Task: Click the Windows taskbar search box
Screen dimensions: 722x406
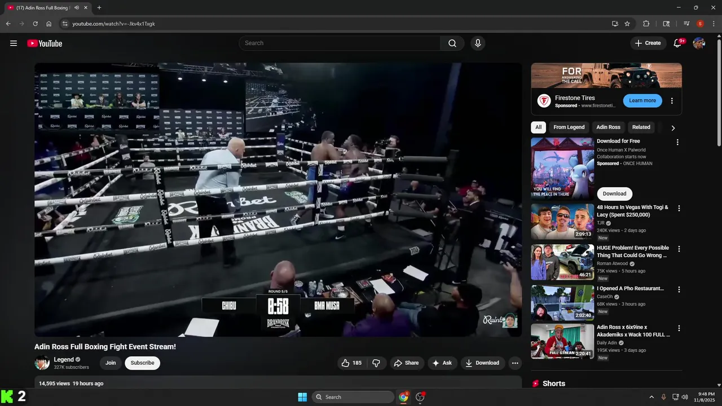Action: [x=353, y=397]
